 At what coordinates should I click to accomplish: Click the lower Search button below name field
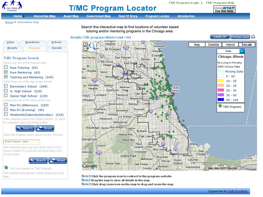[38, 161]
